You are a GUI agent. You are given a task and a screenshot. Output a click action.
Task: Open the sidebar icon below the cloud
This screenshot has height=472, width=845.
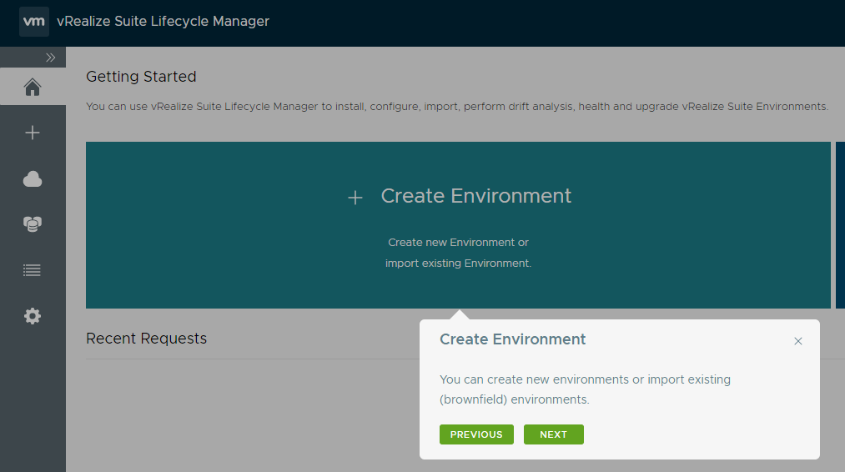33,224
